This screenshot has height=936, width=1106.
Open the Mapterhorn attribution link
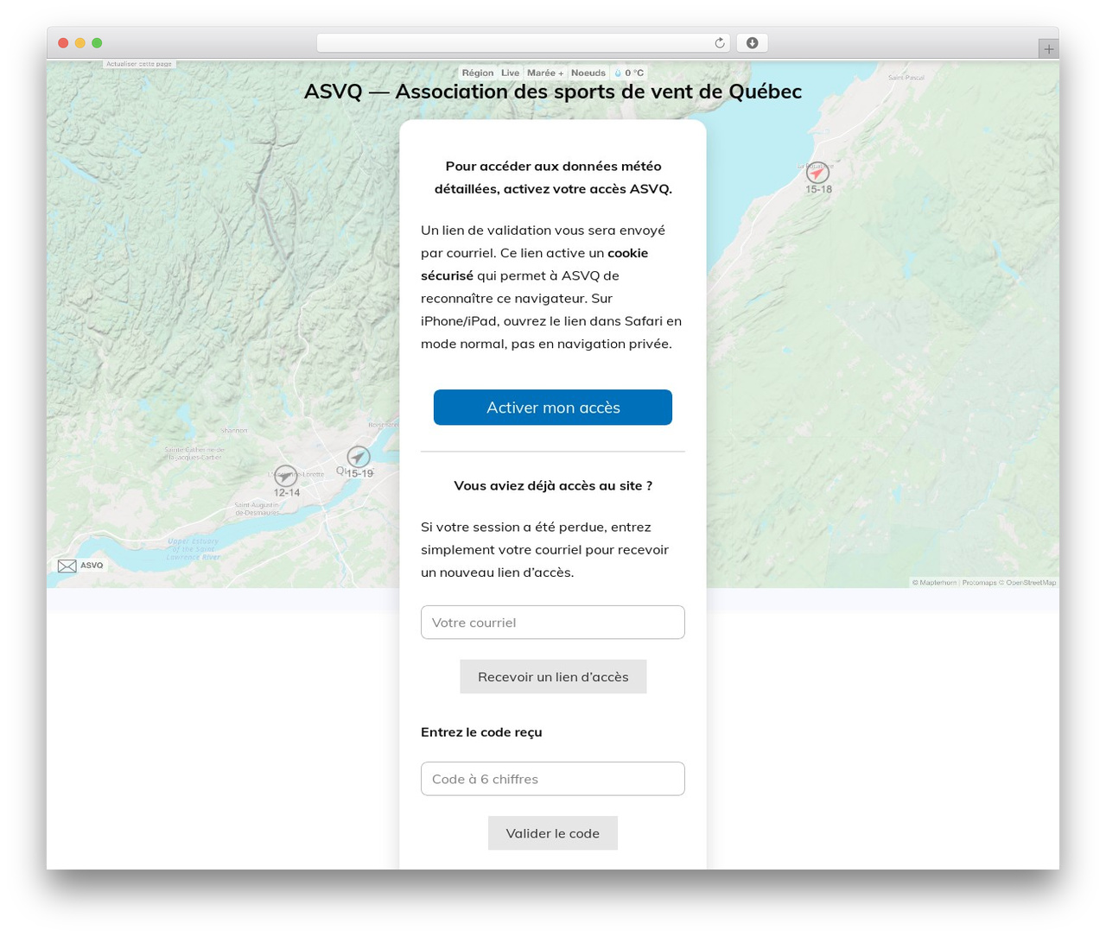(938, 583)
